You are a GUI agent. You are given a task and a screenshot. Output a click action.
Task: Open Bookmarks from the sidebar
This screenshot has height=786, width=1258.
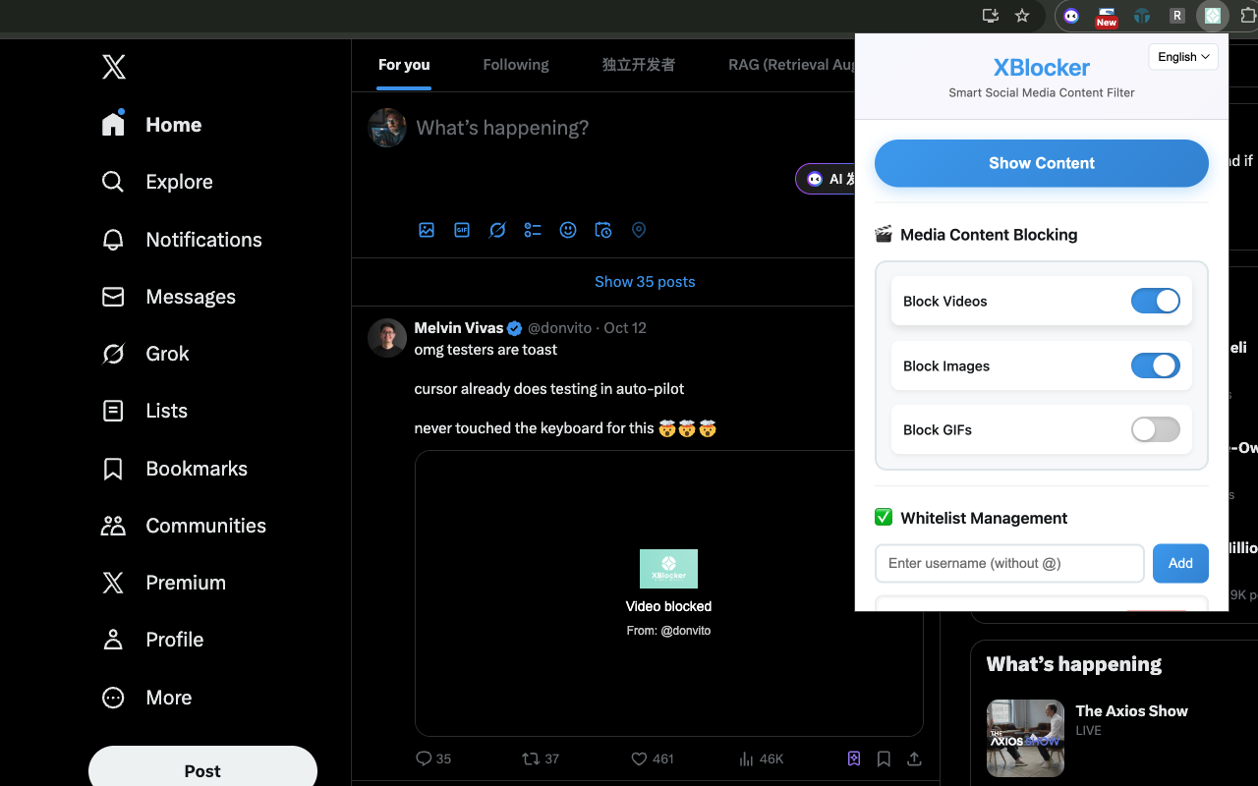tap(174, 469)
